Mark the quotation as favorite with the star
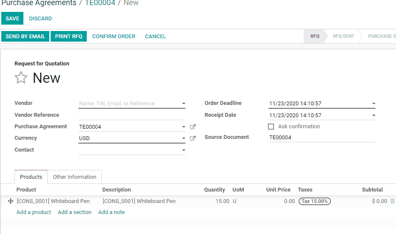The height and width of the screenshot is (234, 396). [x=21, y=77]
